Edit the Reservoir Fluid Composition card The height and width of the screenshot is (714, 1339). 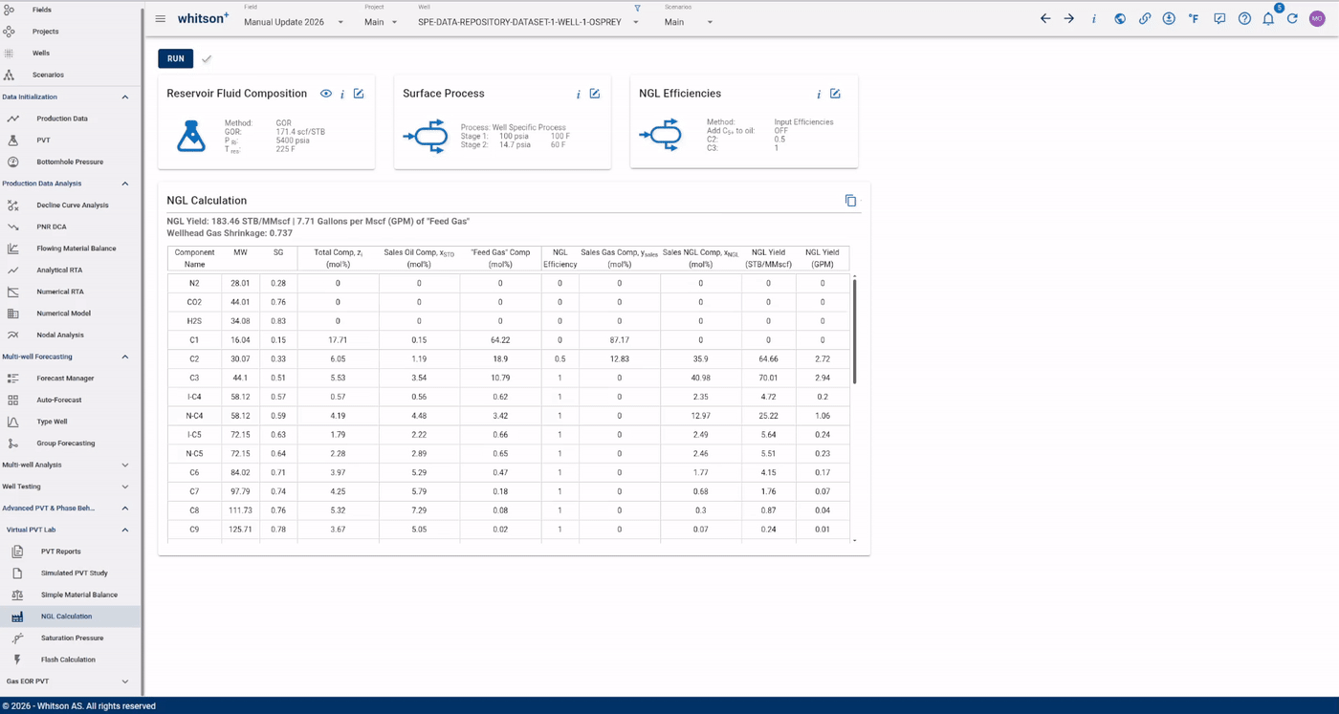point(359,94)
